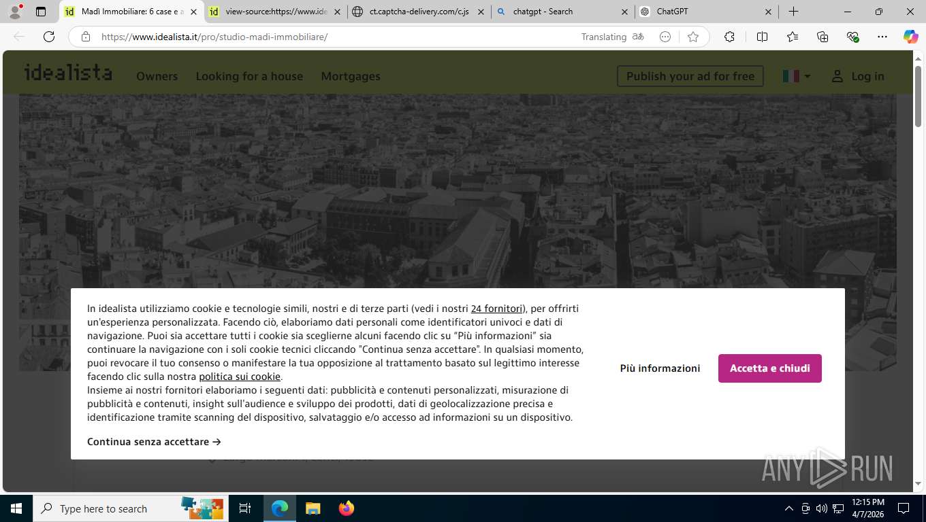Click Publish your ad for free button

[x=690, y=76]
